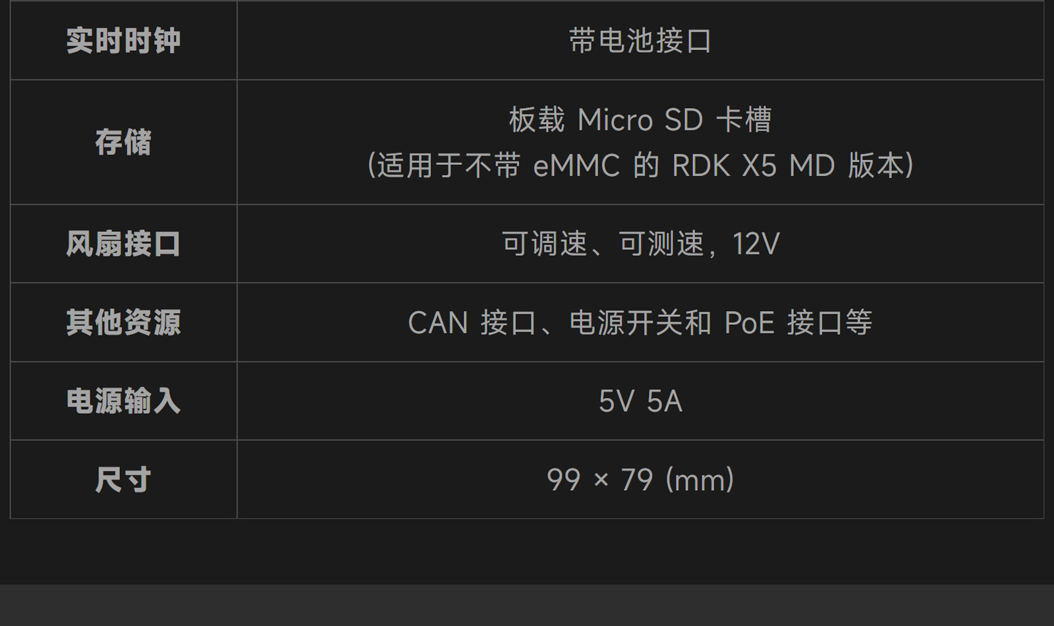Image resolution: width=1054 pixels, height=626 pixels.
Task: Click the 电源输入 row label
Action: point(123,401)
